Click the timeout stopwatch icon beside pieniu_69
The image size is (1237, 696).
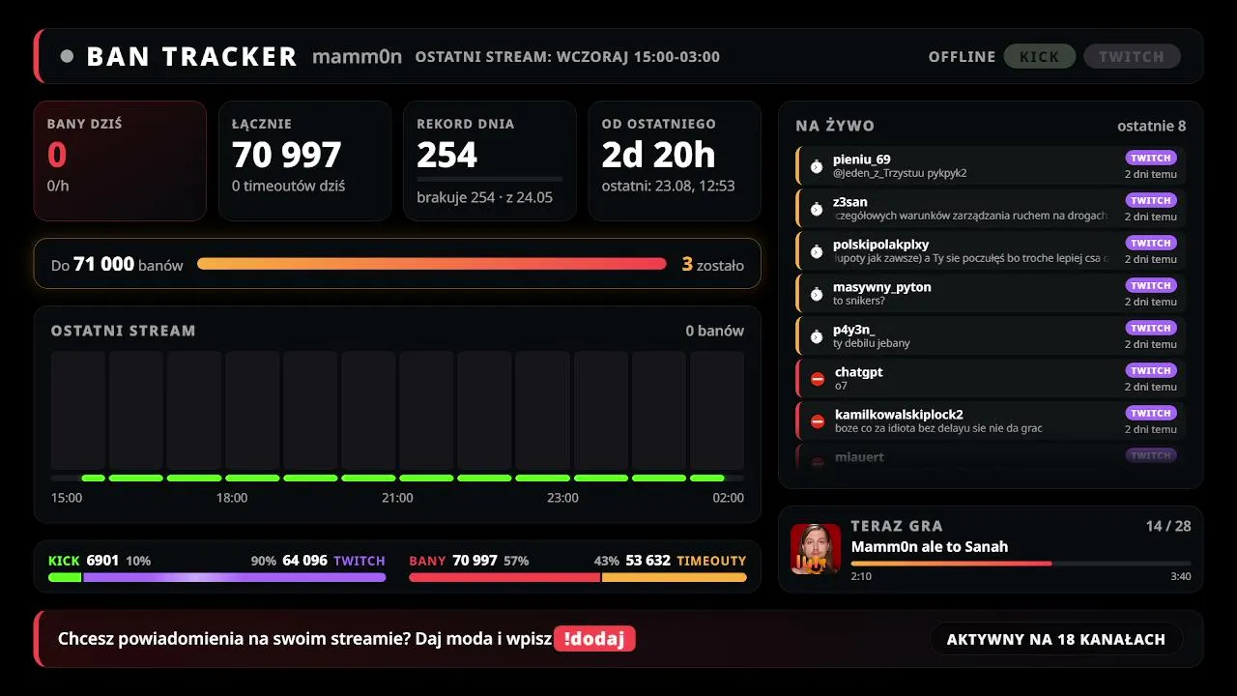click(817, 166)
